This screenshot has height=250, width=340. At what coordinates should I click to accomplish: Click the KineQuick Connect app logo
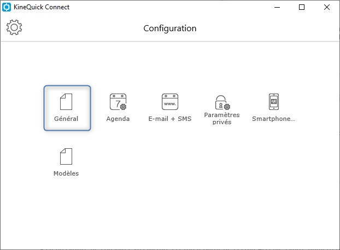click(7, 7)
